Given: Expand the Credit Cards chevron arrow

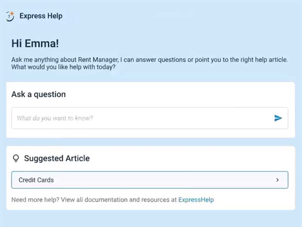Looking at the screenshot, I should click(x=277, y=180).
